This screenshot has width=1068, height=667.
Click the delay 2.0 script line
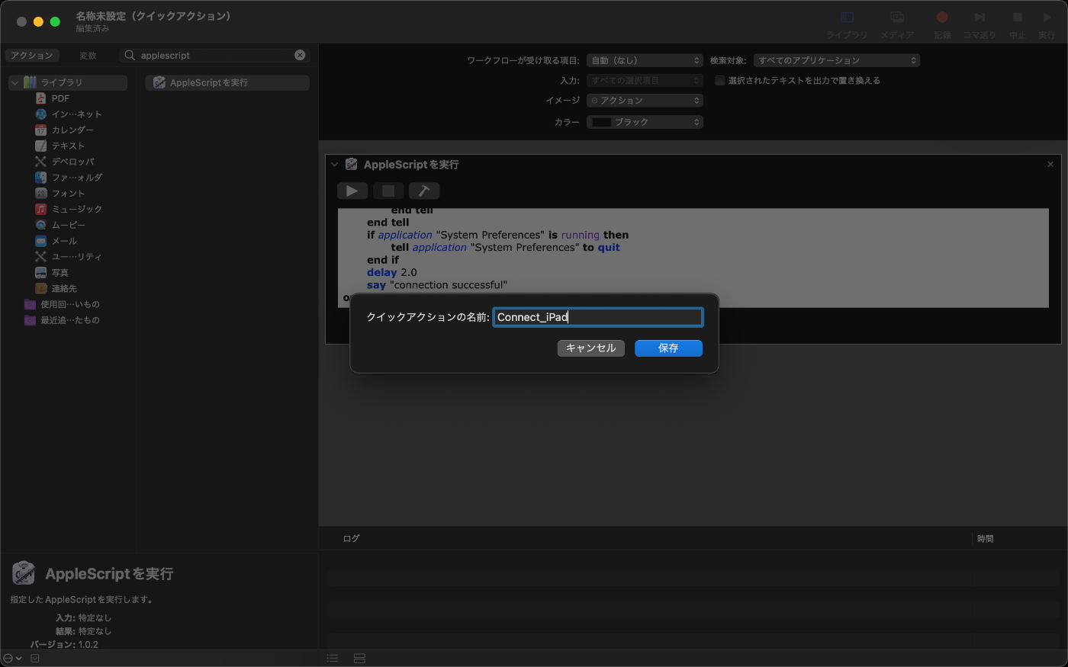pos(392,272)
